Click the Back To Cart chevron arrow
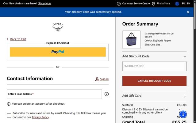196x123 pixels. pyautogui.click(x=8, y=39)
